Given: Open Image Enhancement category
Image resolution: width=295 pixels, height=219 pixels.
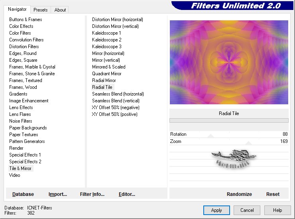Looking at the screenshot, I should coord(29,101).
